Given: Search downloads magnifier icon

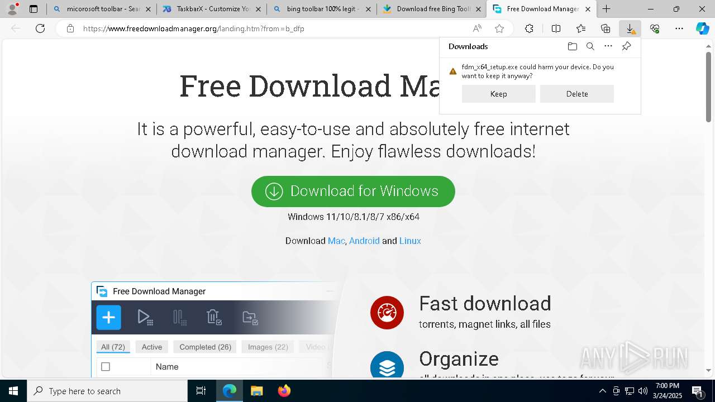Looking at the screenshot, I should pos(590,46).
